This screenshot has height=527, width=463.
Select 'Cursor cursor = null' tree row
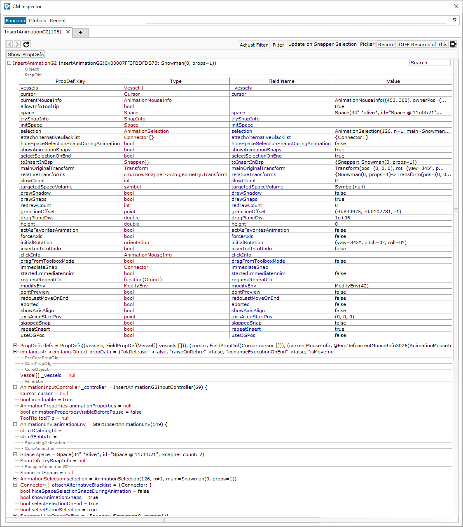pyautogui.click(x=44, y=393)
